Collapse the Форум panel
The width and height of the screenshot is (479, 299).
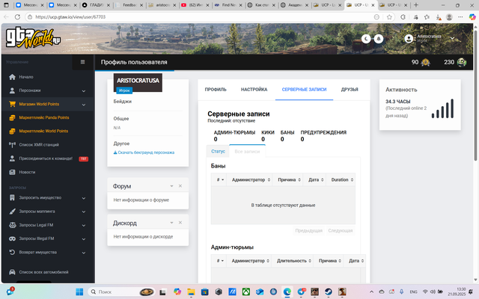(x=171, y=186)
